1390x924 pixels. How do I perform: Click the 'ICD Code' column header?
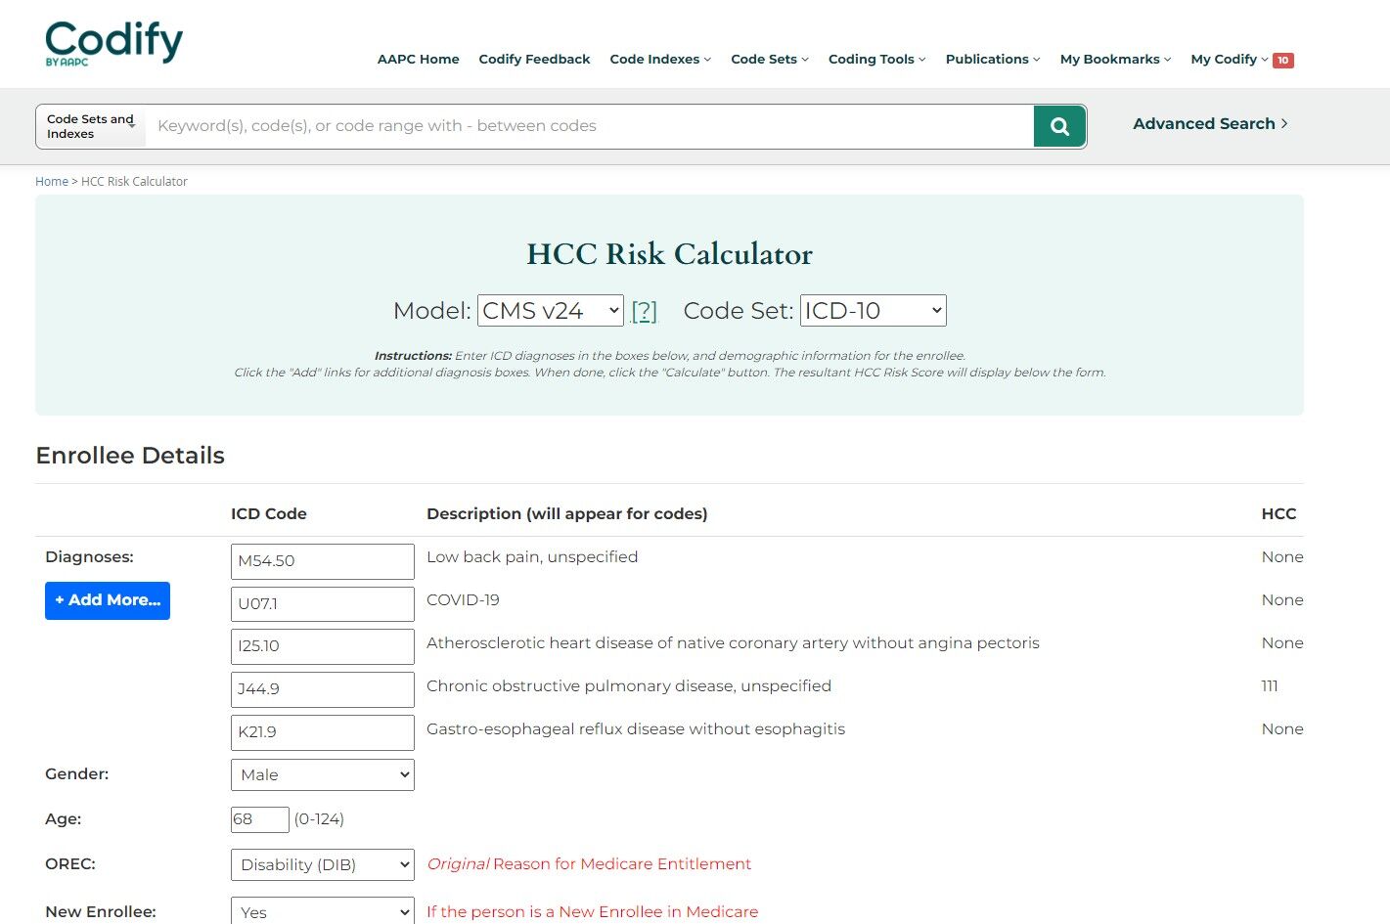(x=269, y=514)
